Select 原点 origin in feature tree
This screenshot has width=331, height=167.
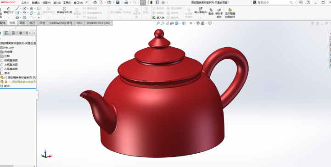[5, 73]
